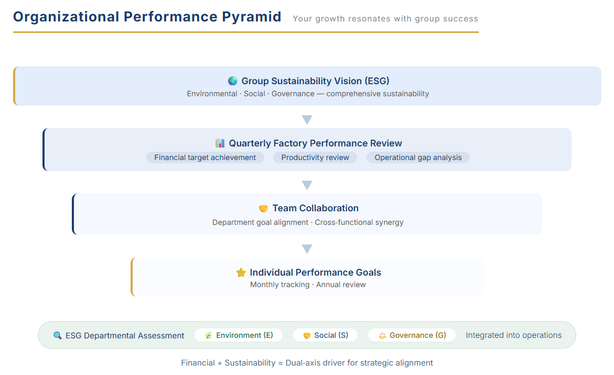Click the globe icon beside Group Sustainability Vision

point(233,81)
